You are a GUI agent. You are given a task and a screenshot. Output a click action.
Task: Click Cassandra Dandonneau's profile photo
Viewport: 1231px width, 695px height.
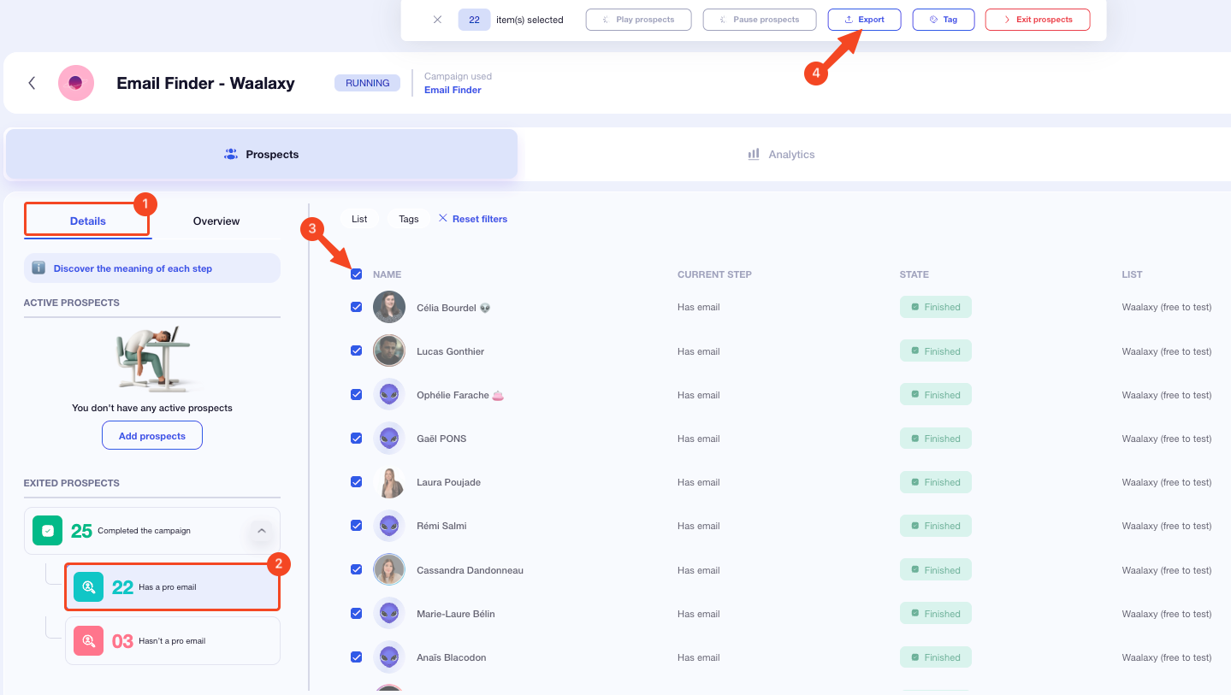click(389, 569)
